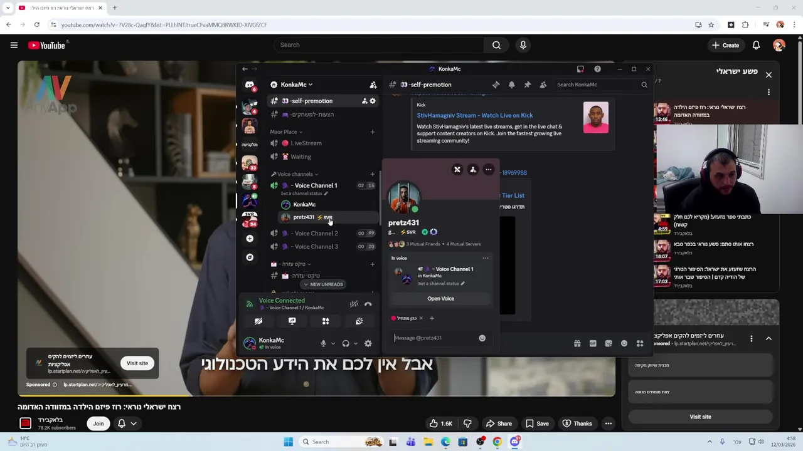Open threads icon in Discord channel header
Image resolution: width=803 pixels, height=451 pixels.
(496, 85)
